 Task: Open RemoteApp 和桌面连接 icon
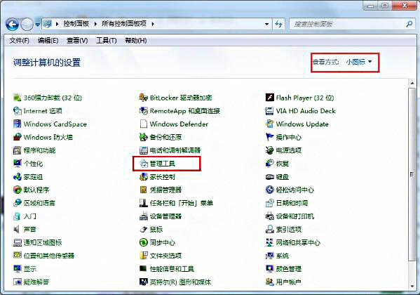click(x=144, y=110)
